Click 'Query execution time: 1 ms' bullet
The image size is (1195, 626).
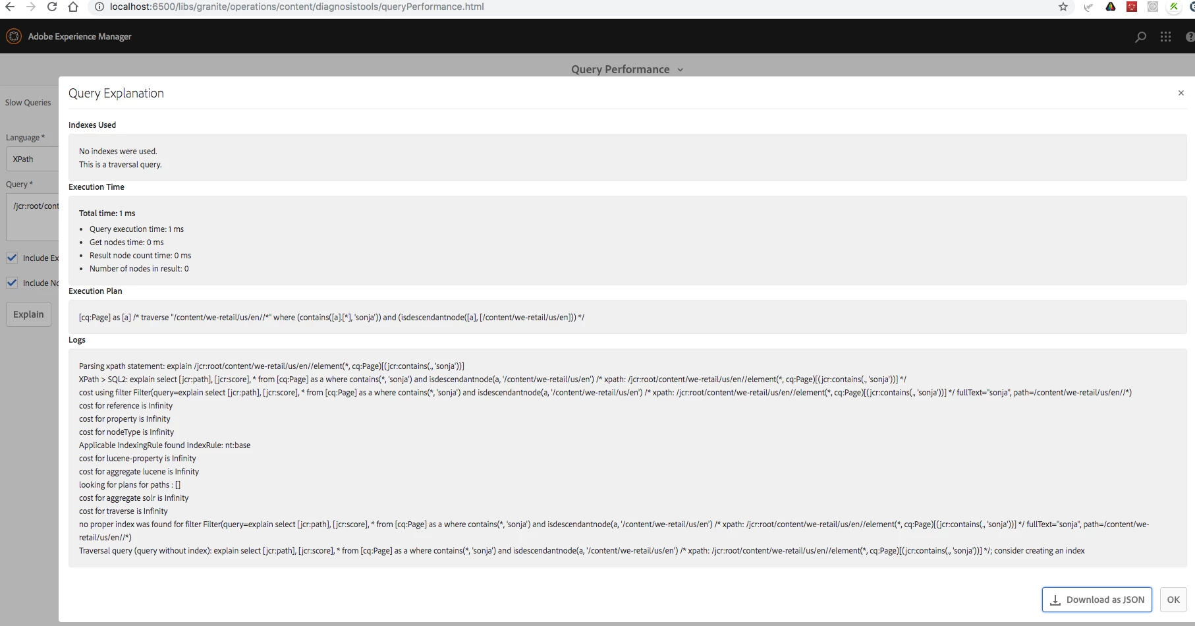pos(136,229)
